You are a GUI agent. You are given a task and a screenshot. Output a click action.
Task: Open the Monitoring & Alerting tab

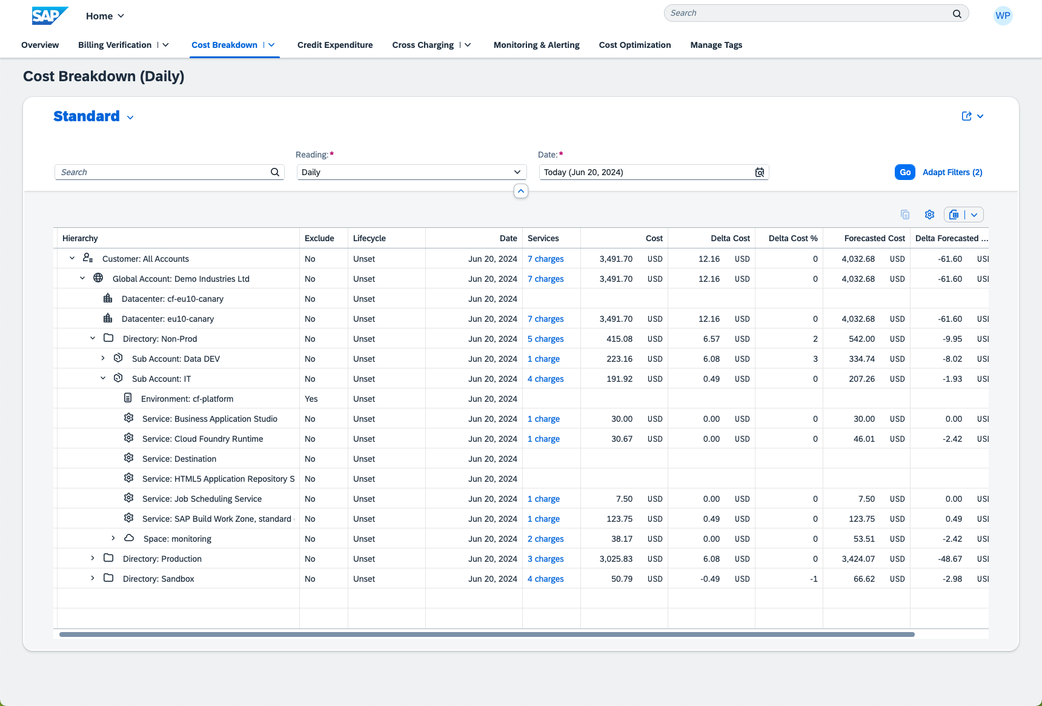click(536, 45)
